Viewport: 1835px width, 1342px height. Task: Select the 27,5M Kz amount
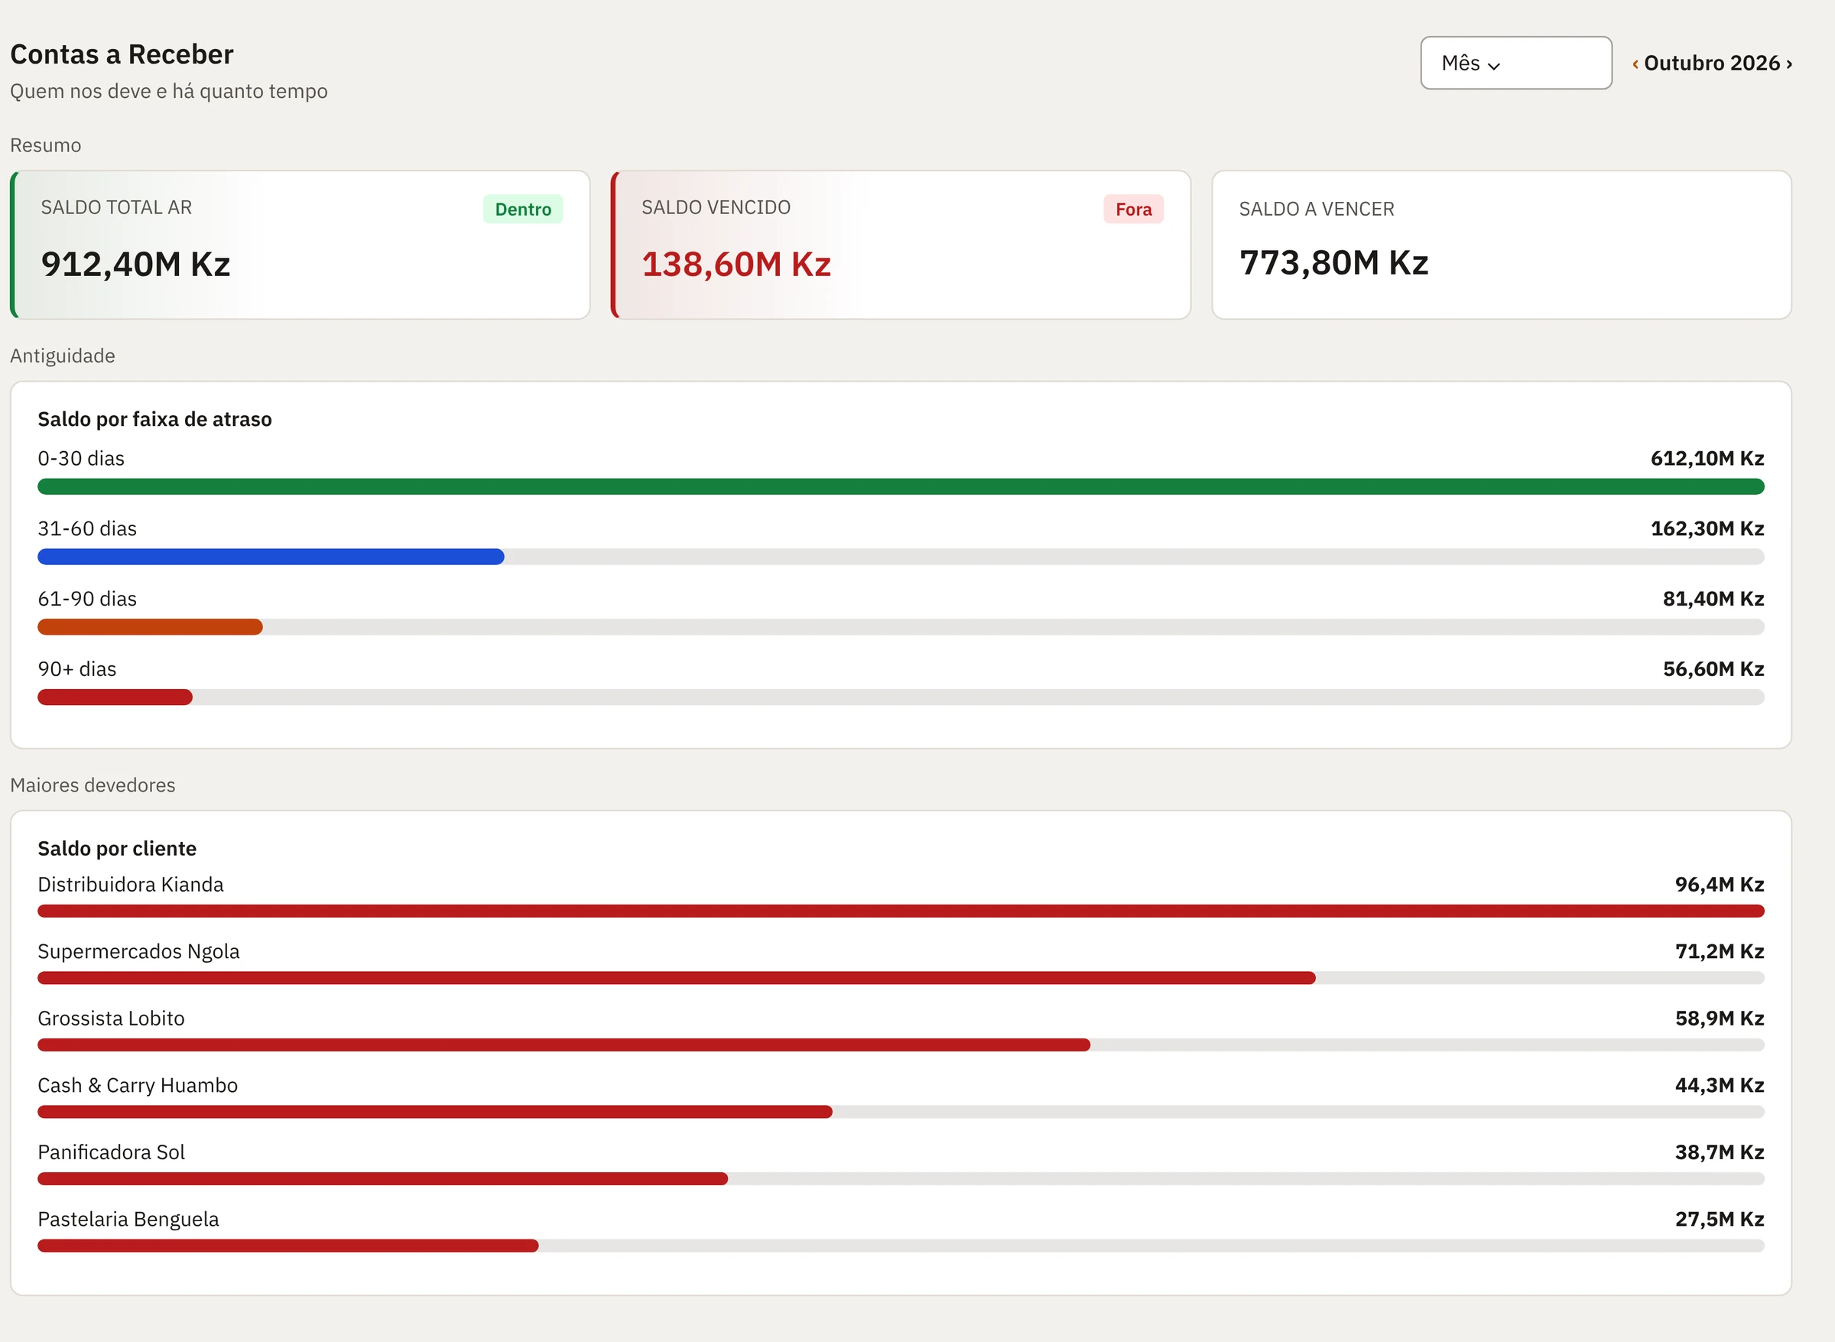(x=1719, y=1219)
